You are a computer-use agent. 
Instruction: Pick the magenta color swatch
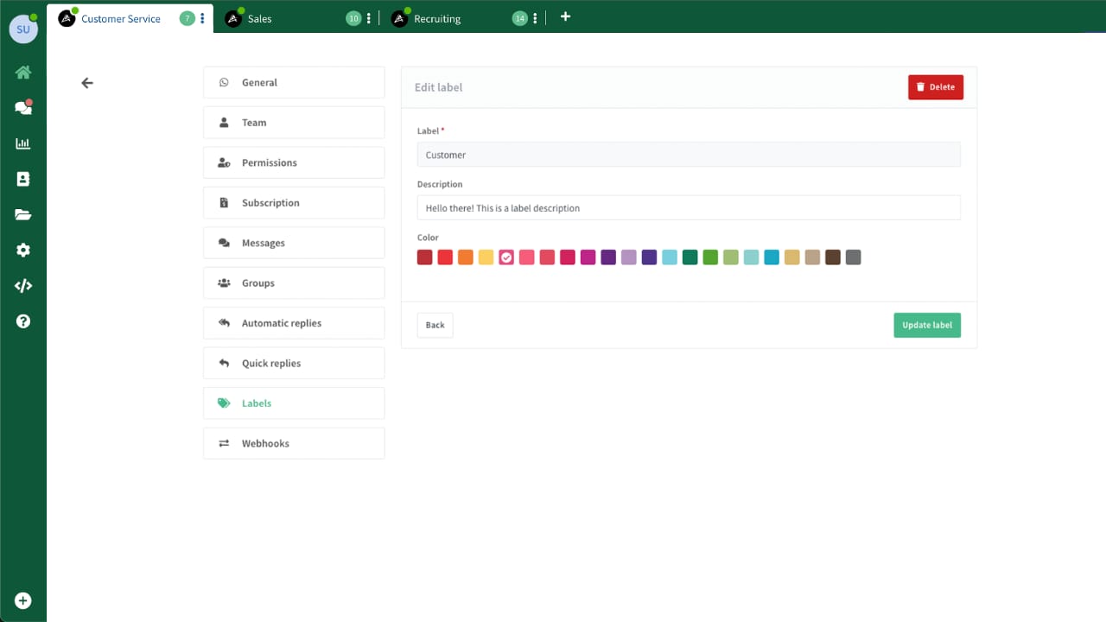588,257
